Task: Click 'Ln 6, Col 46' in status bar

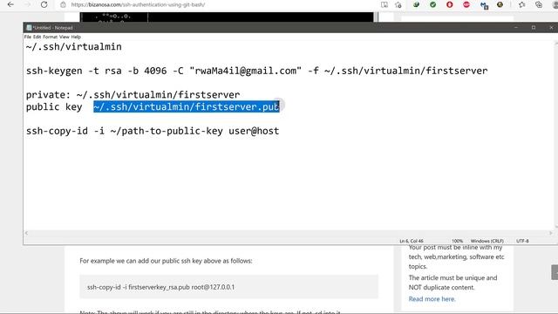Action: tap(412, 241)
